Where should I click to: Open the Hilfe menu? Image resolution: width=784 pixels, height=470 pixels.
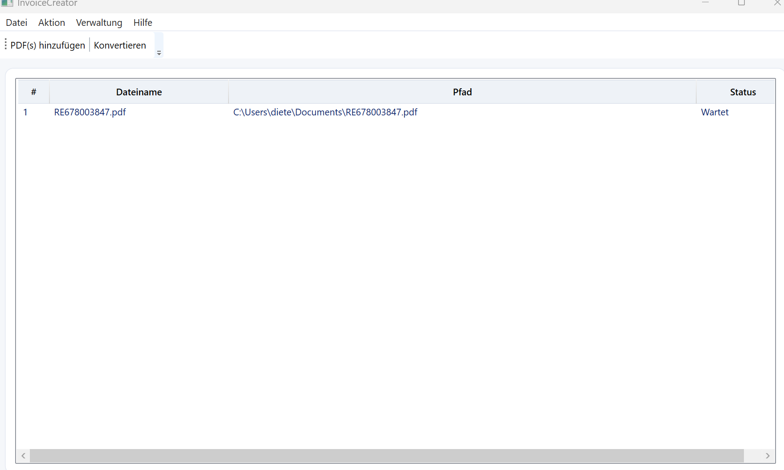(x=143, y=22)
